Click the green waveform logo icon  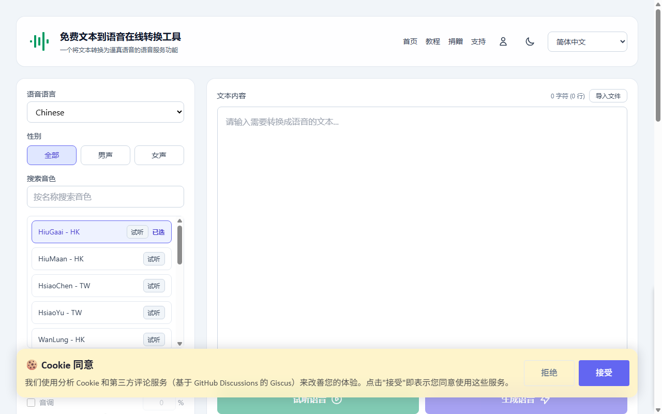39,41
